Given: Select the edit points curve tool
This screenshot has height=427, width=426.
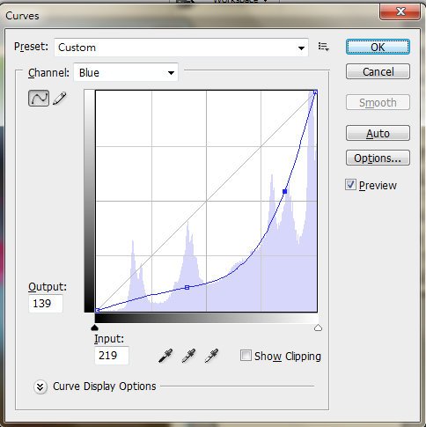Looking at the screenshot, I should (x=39, y=98).
